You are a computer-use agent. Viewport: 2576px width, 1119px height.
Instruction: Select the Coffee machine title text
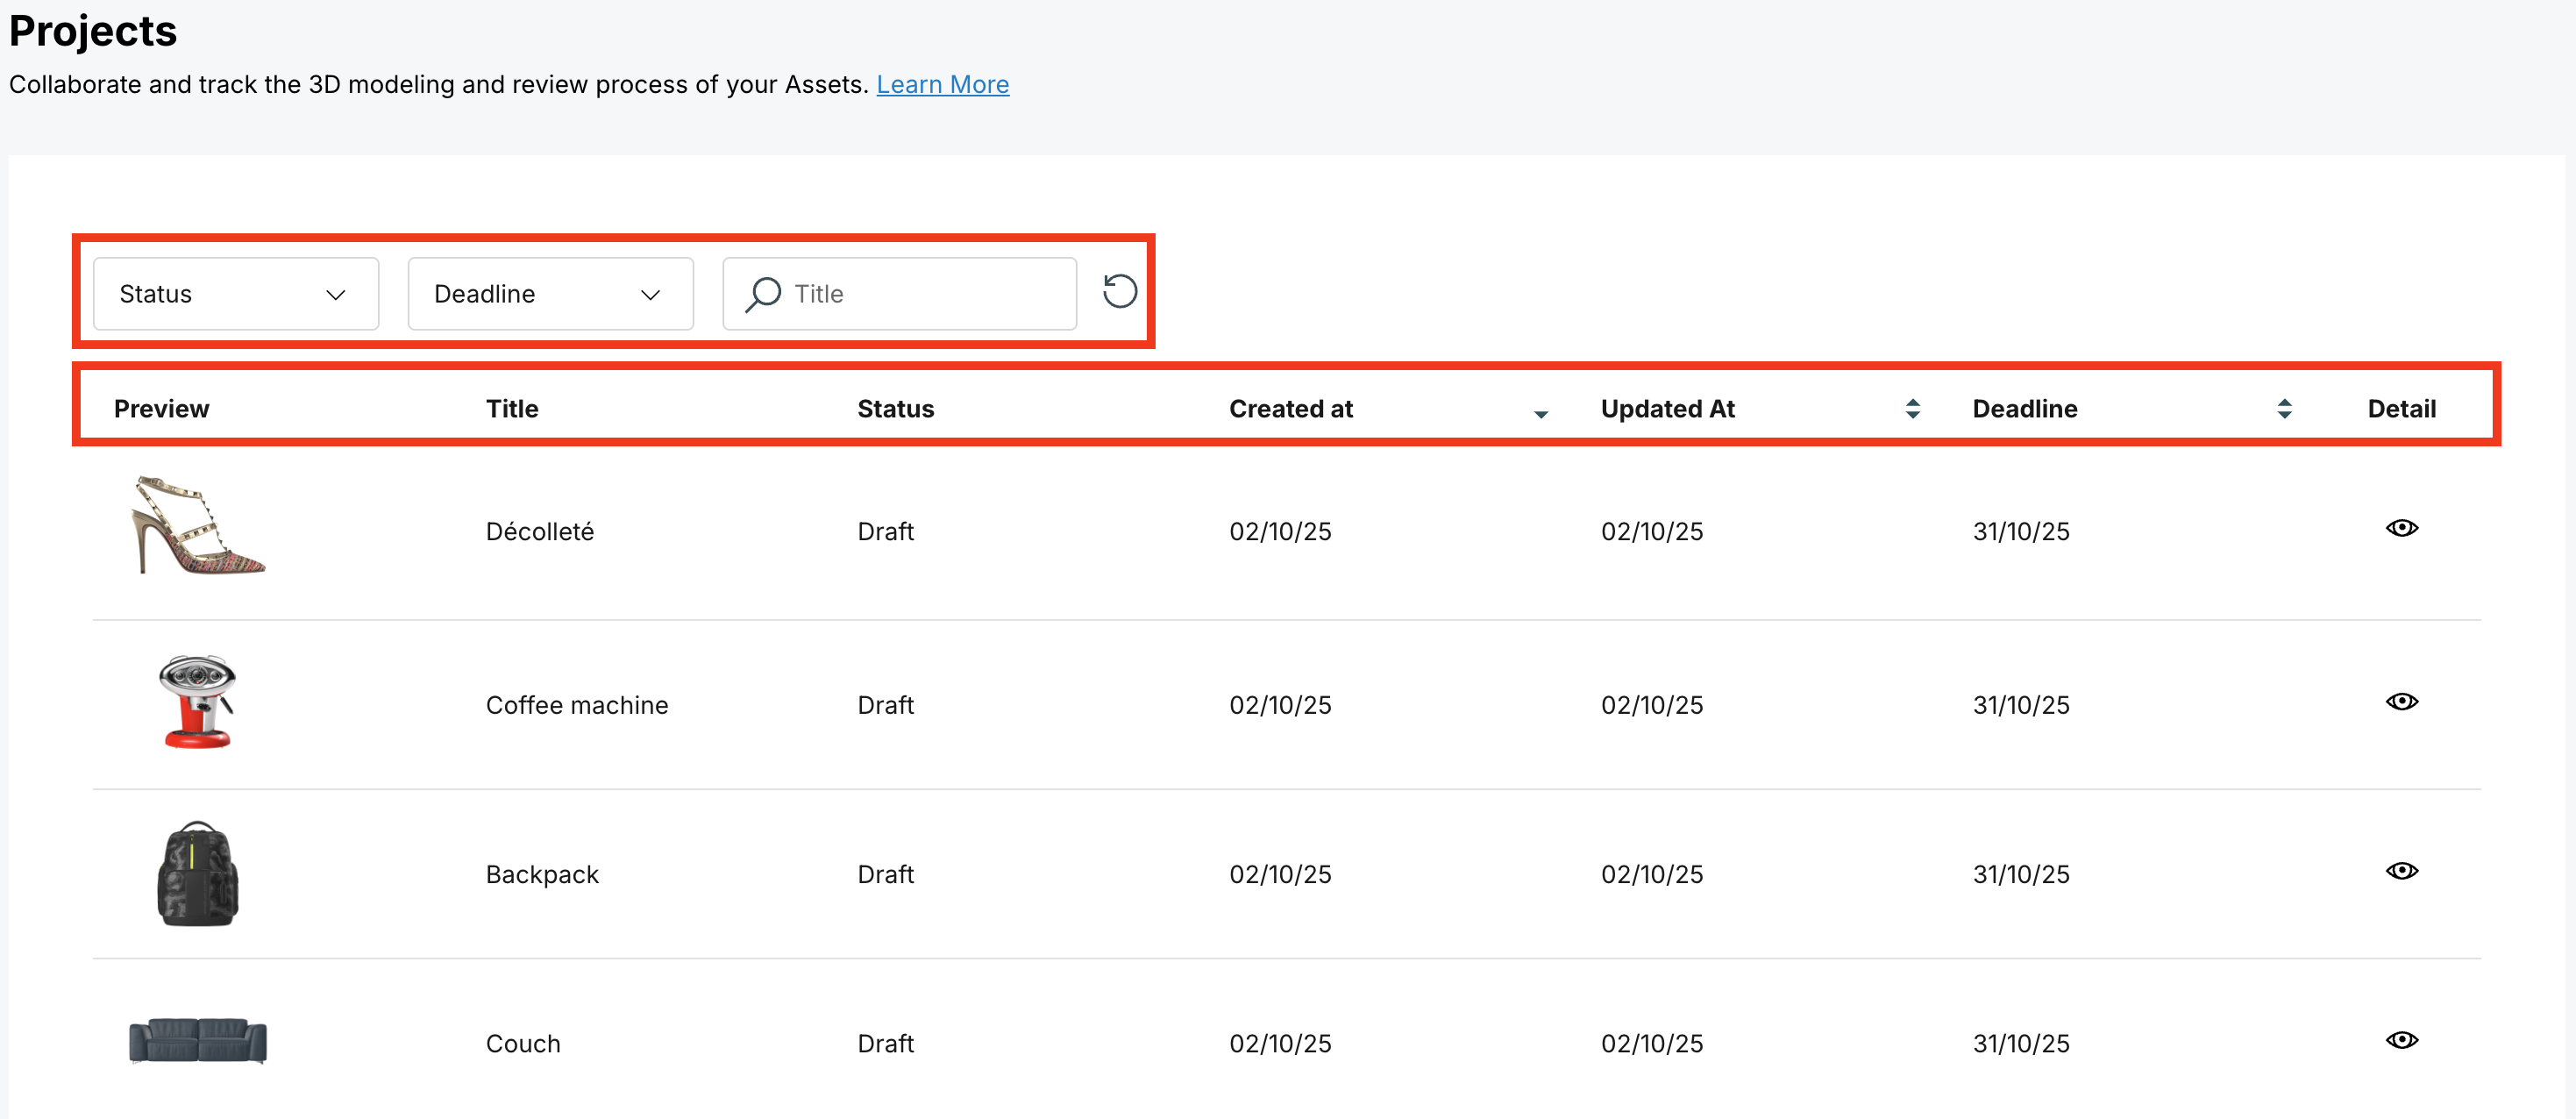(577, 705)
